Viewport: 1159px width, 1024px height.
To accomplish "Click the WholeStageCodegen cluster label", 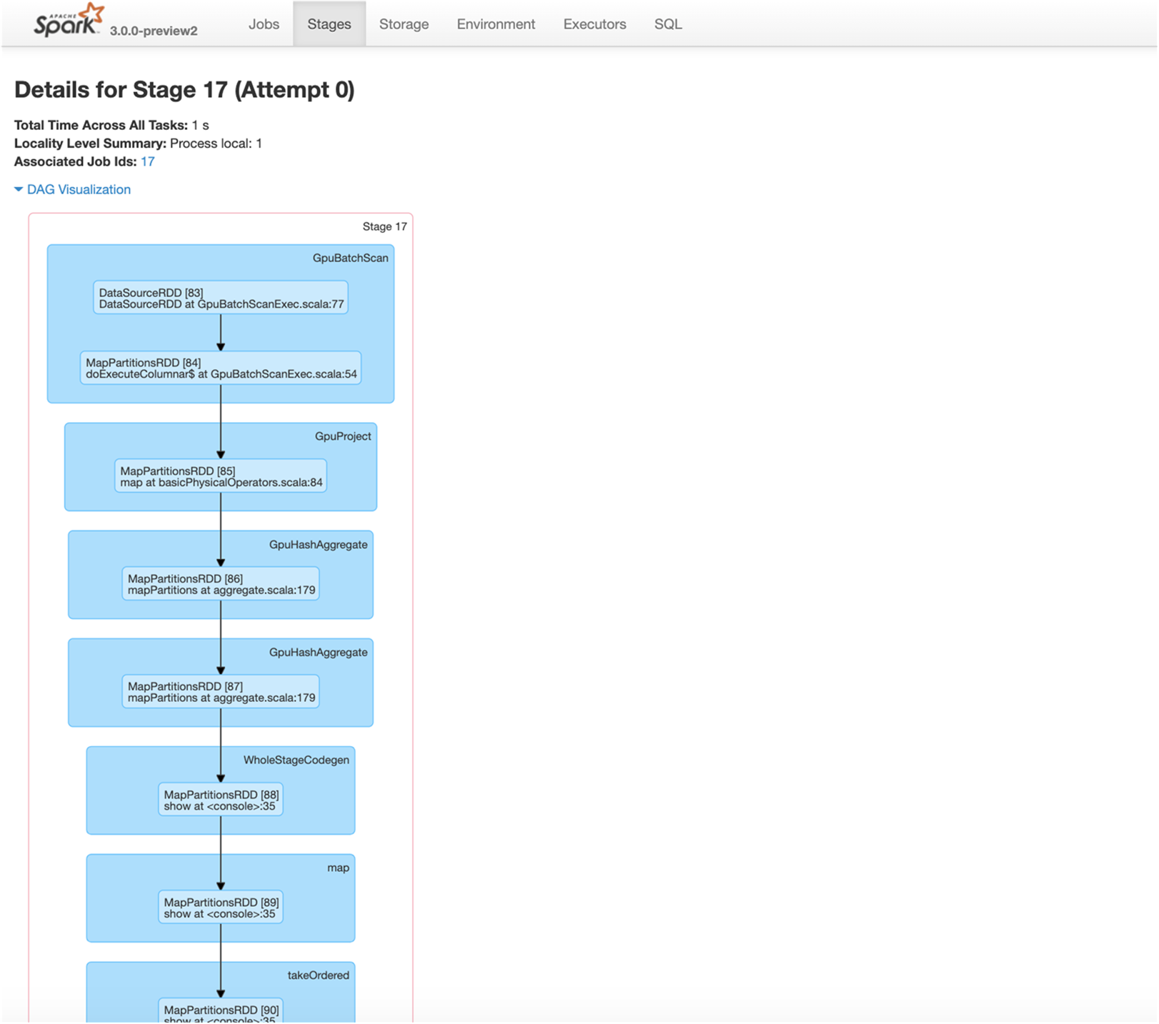I will point(296,760).
